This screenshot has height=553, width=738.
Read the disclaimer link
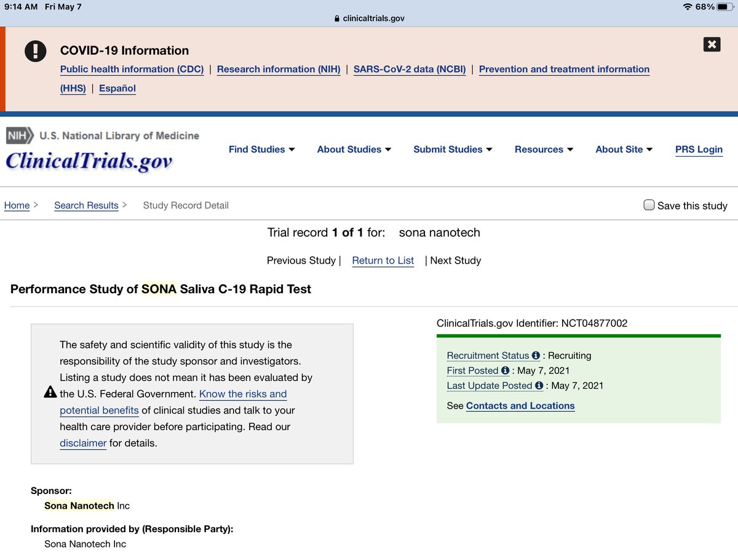83,442
